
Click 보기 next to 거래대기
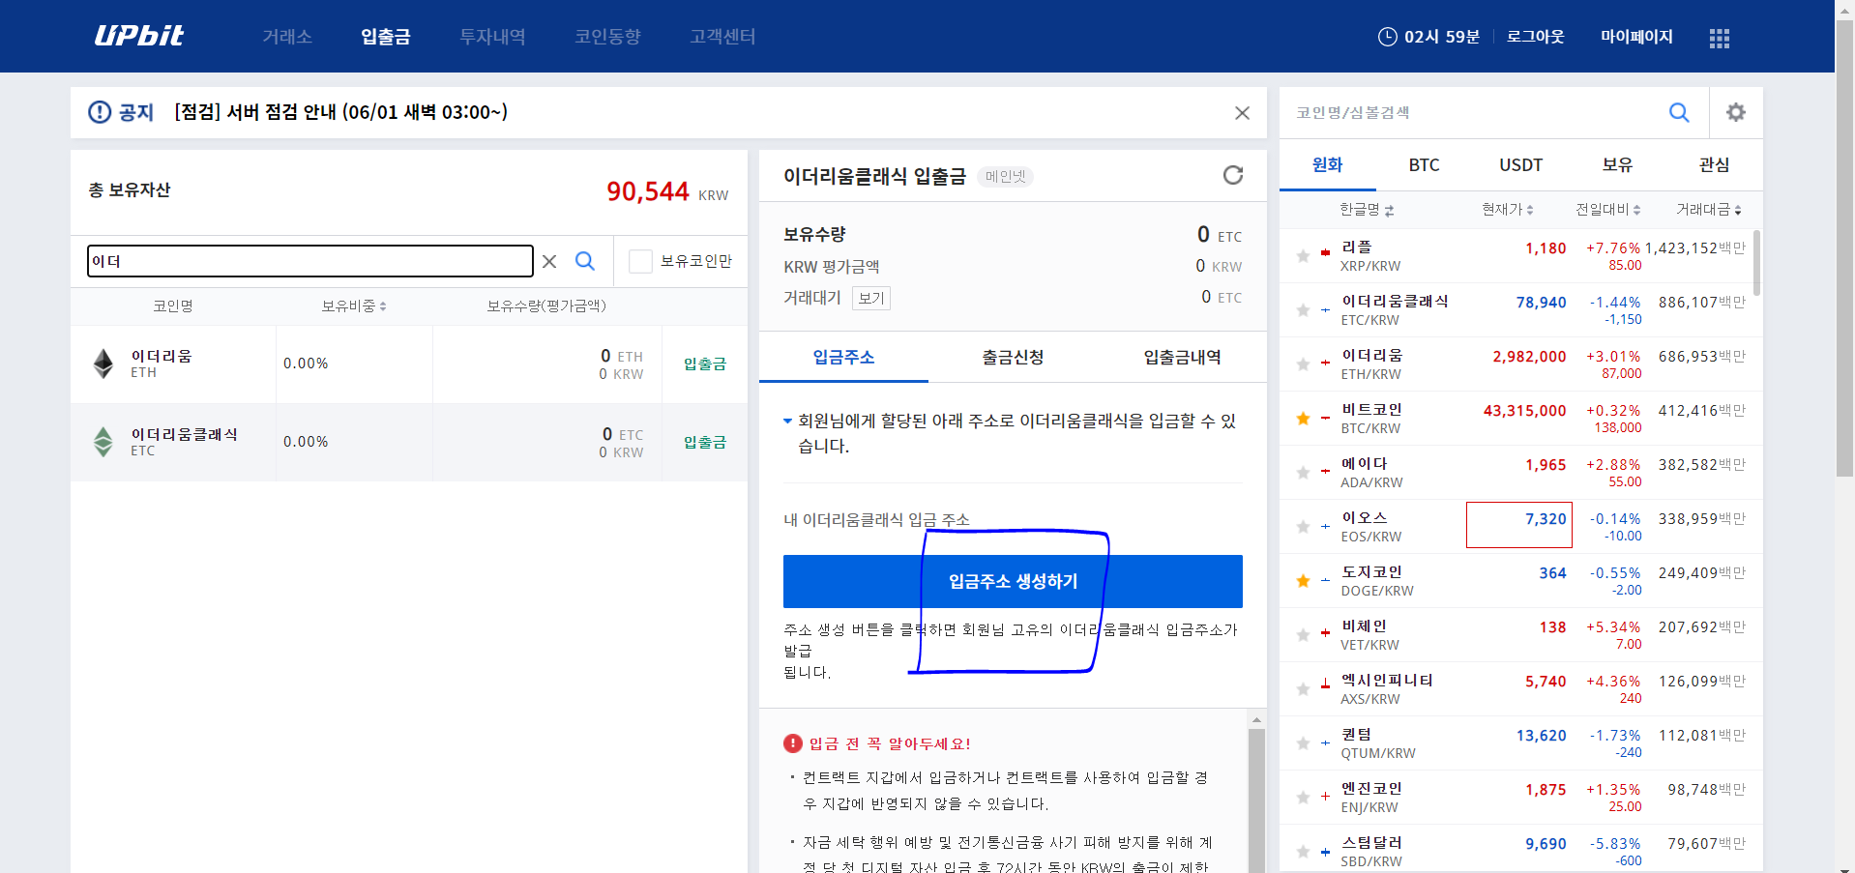tap(871, 298)
